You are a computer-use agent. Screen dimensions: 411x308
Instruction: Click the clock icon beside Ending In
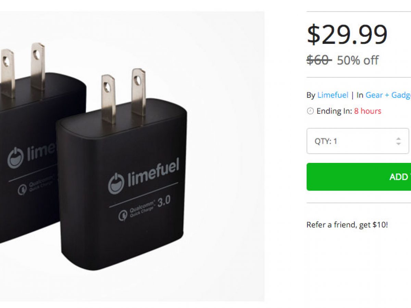pos(310,111)
